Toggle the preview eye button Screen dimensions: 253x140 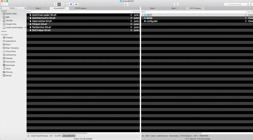tap(76, 4)
